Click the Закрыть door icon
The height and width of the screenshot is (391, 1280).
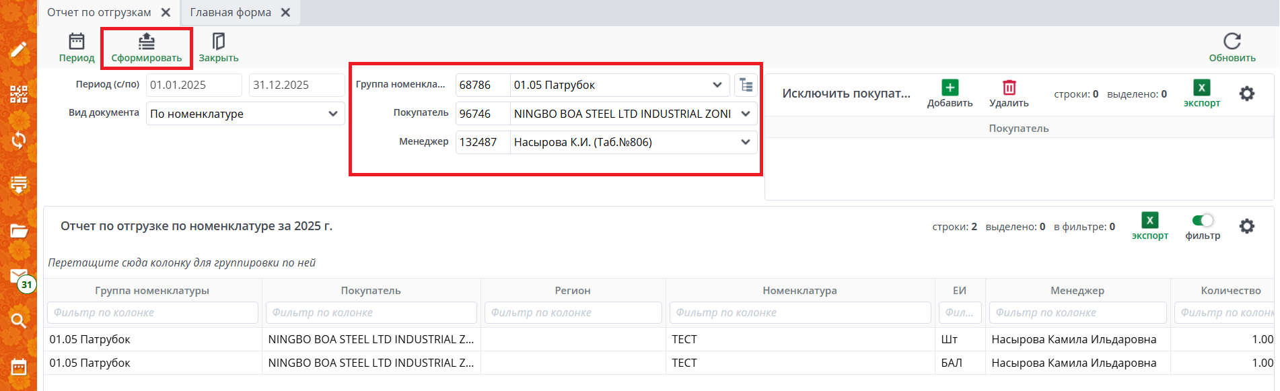tap(218, 42)
